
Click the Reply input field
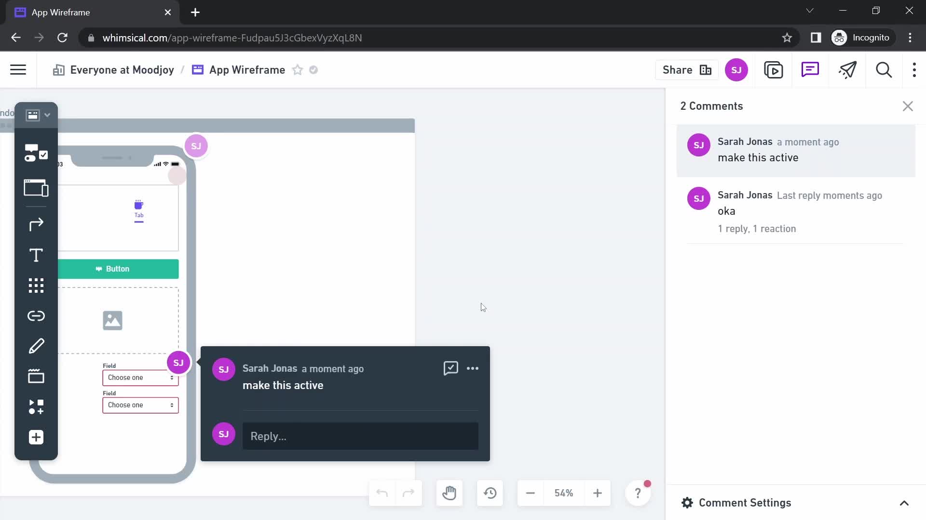click(x=360, y=436)
